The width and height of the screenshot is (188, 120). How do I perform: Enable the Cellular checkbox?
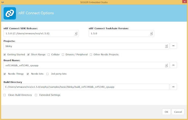tap(49, 55)
